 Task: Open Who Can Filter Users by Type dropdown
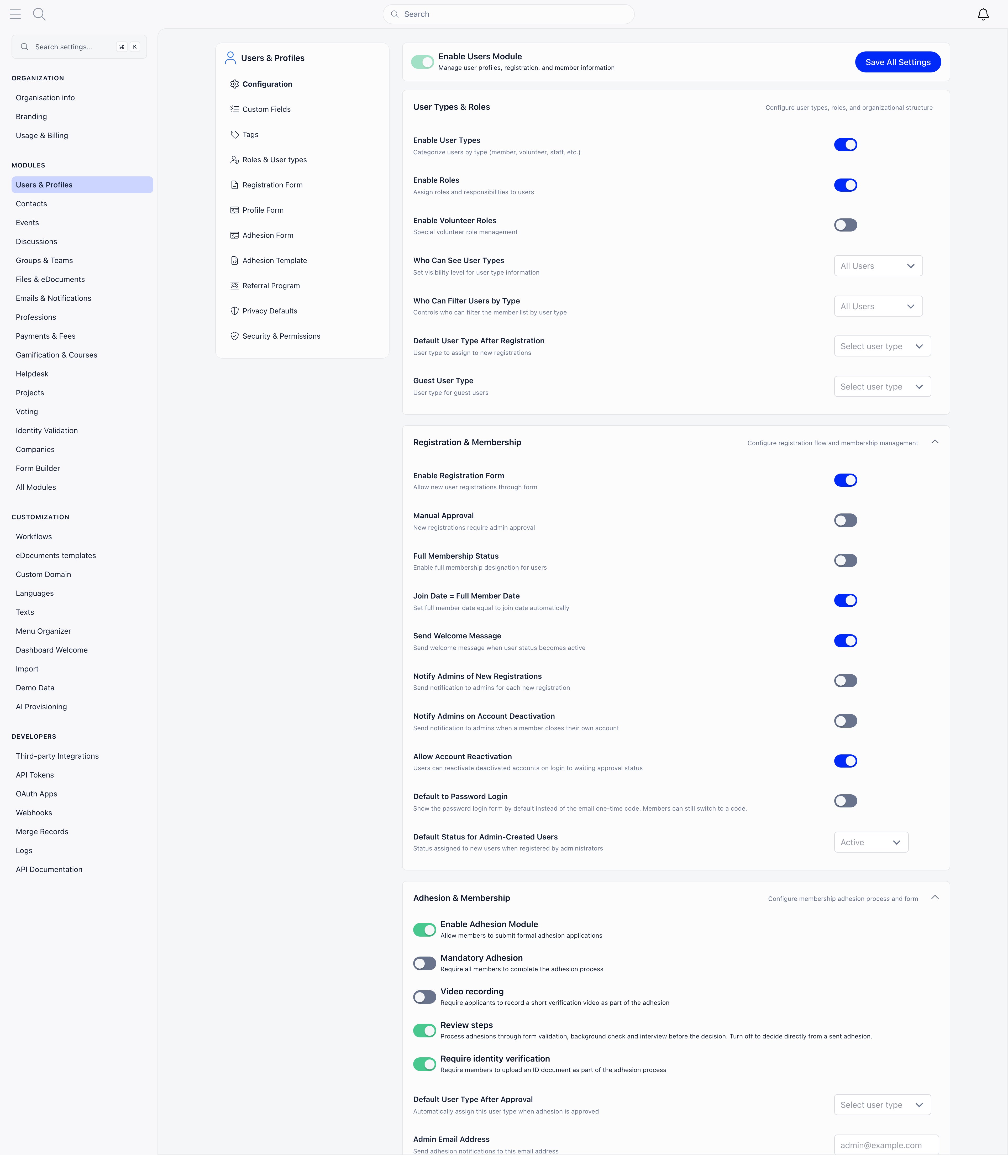click(878, 306)
